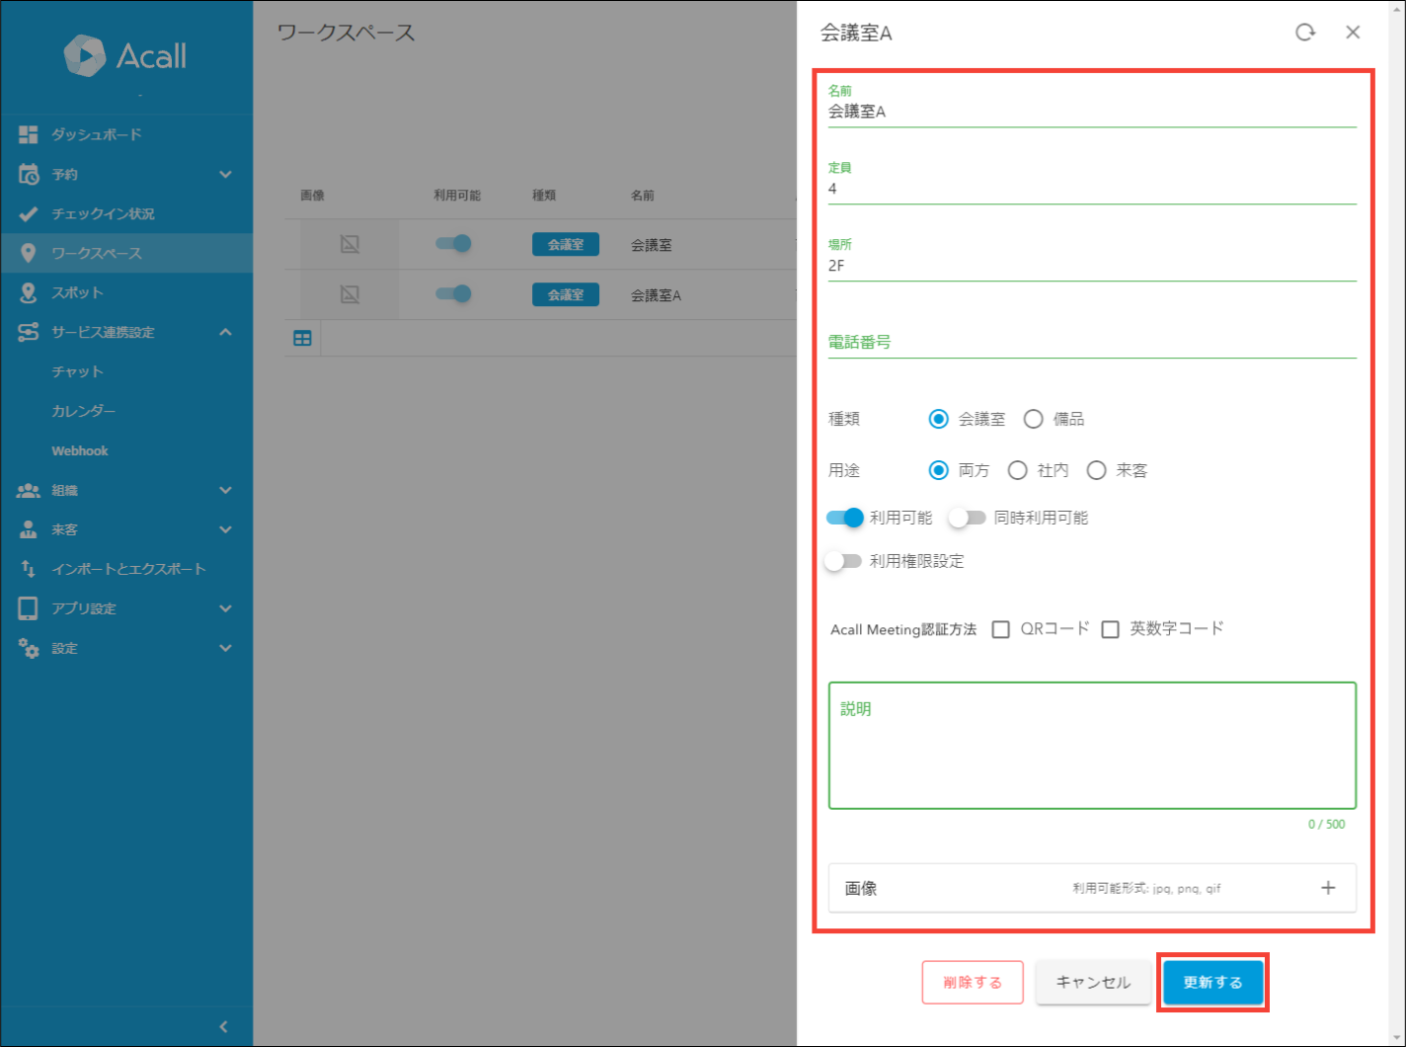Enable the 同時利用可能 toggle
The width and height of the screenshot is (1406, 1047).
point(967,518)
